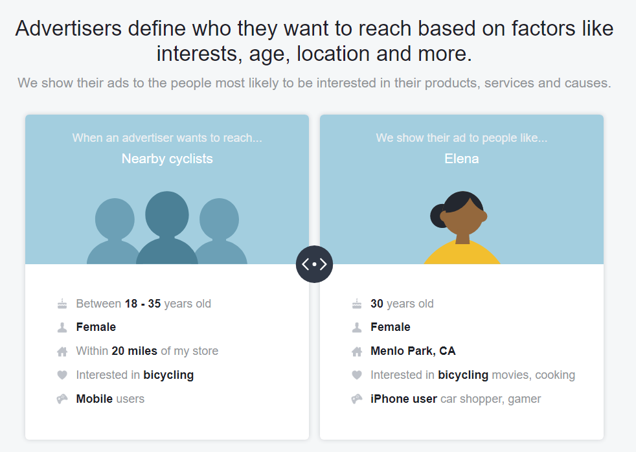
Task: Click the Nearby cyclists title
Action: point(167,159)
